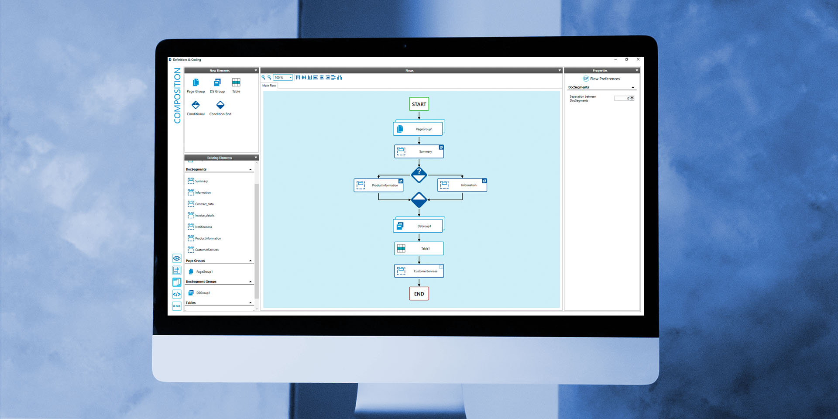838x419 pixels.
Task: Select the Information node in the flow
Action: click(x=462, y=185)
